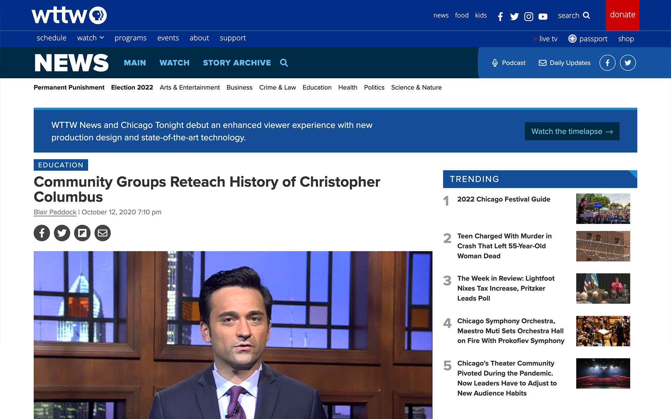Open the news link in top header
671x419 pixels.
(441, 15)
